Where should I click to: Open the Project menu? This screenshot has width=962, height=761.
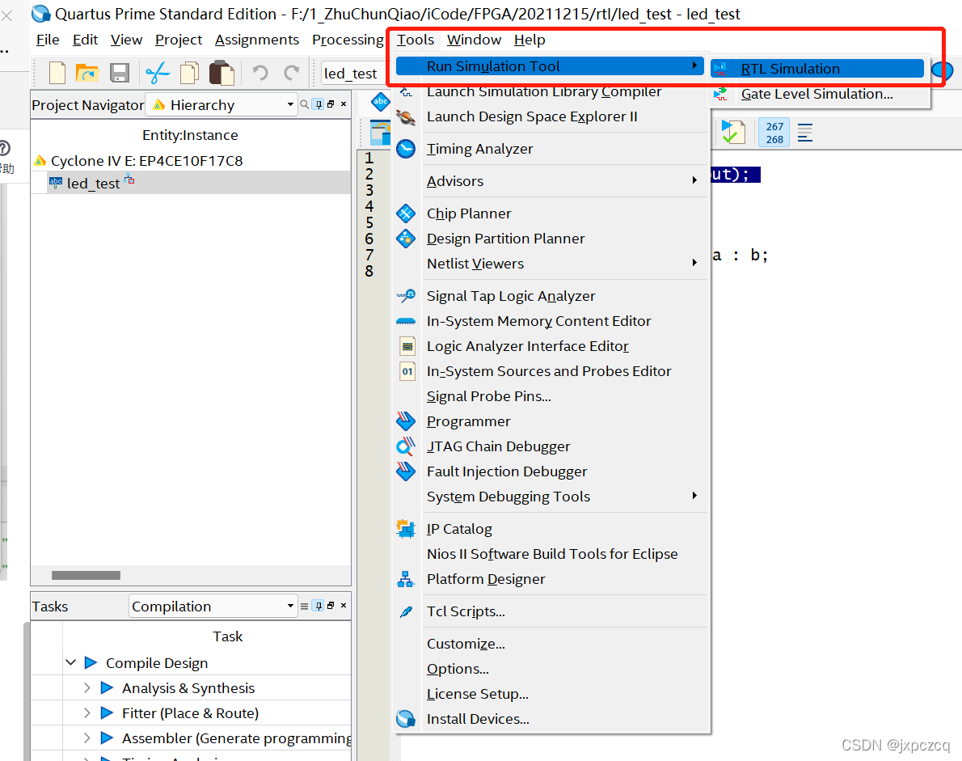tap(178, 40)
